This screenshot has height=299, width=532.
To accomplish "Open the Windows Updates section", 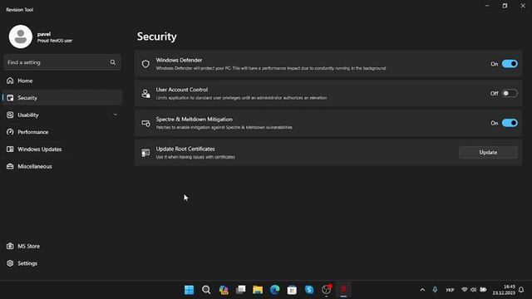I will (62, 149).
